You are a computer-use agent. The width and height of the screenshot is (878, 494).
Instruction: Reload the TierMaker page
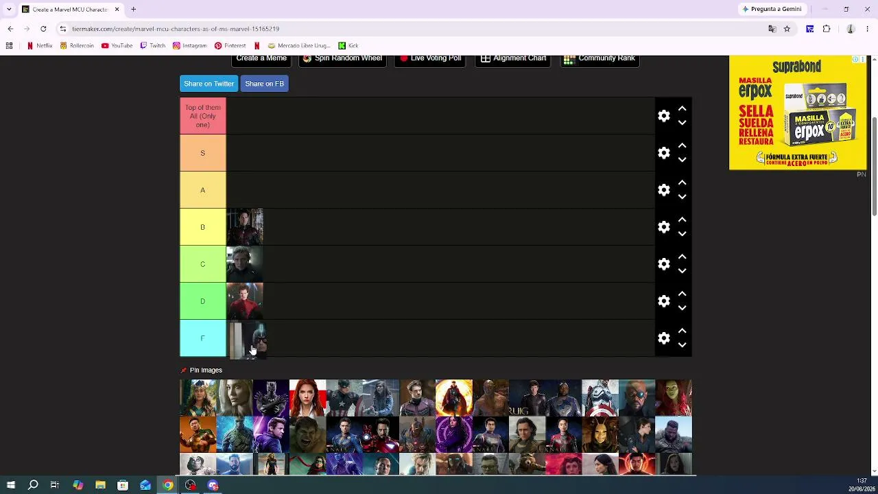pyautogui.click(x=43, y=29)
